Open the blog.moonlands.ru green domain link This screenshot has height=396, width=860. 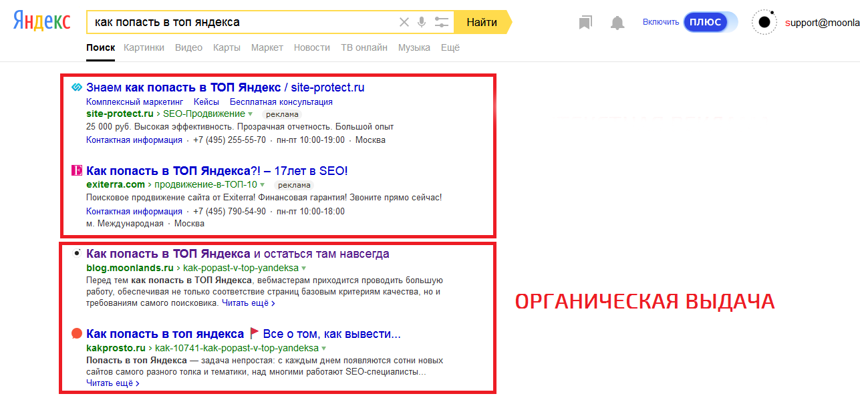pyautogui.click(x=130, y=268)
